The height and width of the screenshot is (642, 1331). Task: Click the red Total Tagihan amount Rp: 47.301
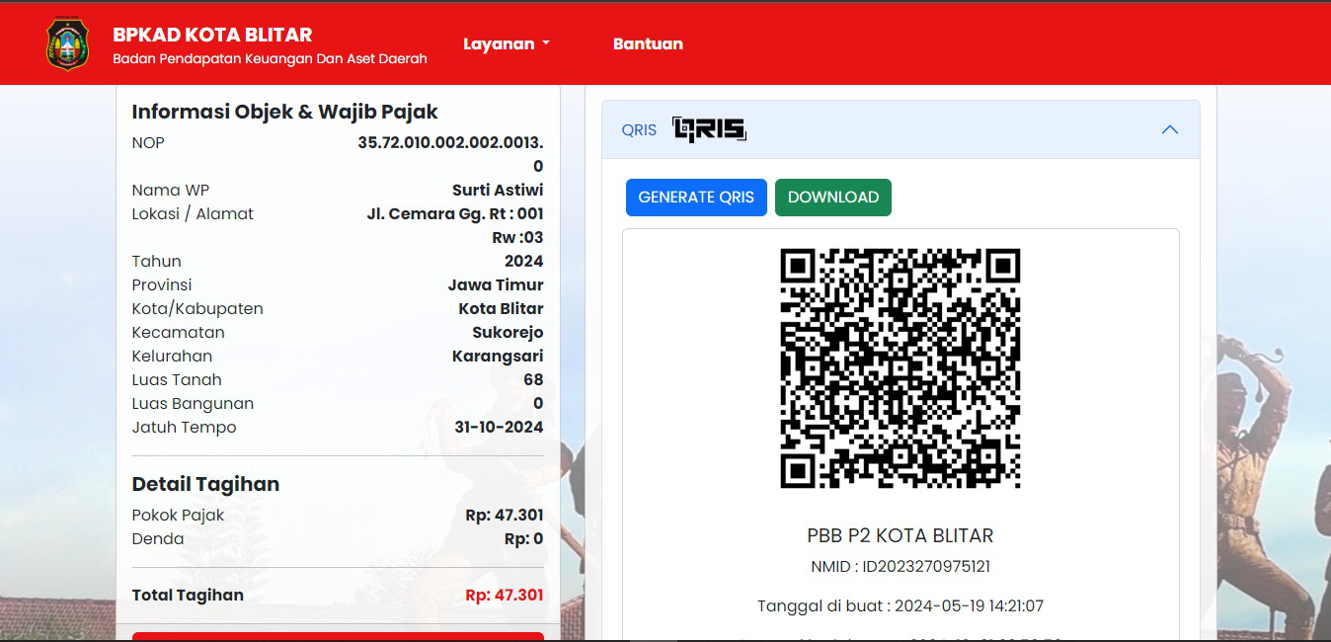tap(504, 595)
